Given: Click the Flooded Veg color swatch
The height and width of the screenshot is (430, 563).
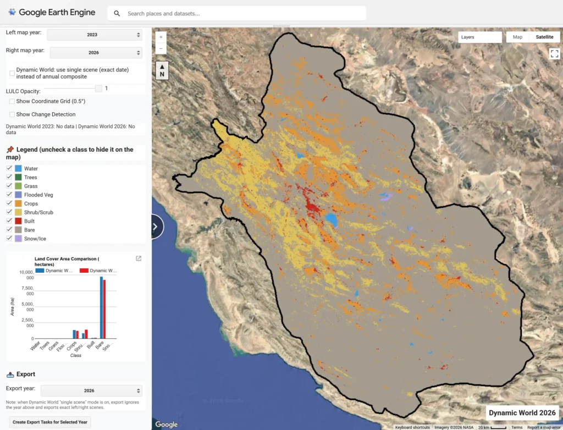Looking at the screenshot, I should pyautogui.click(x=18, y=195).
